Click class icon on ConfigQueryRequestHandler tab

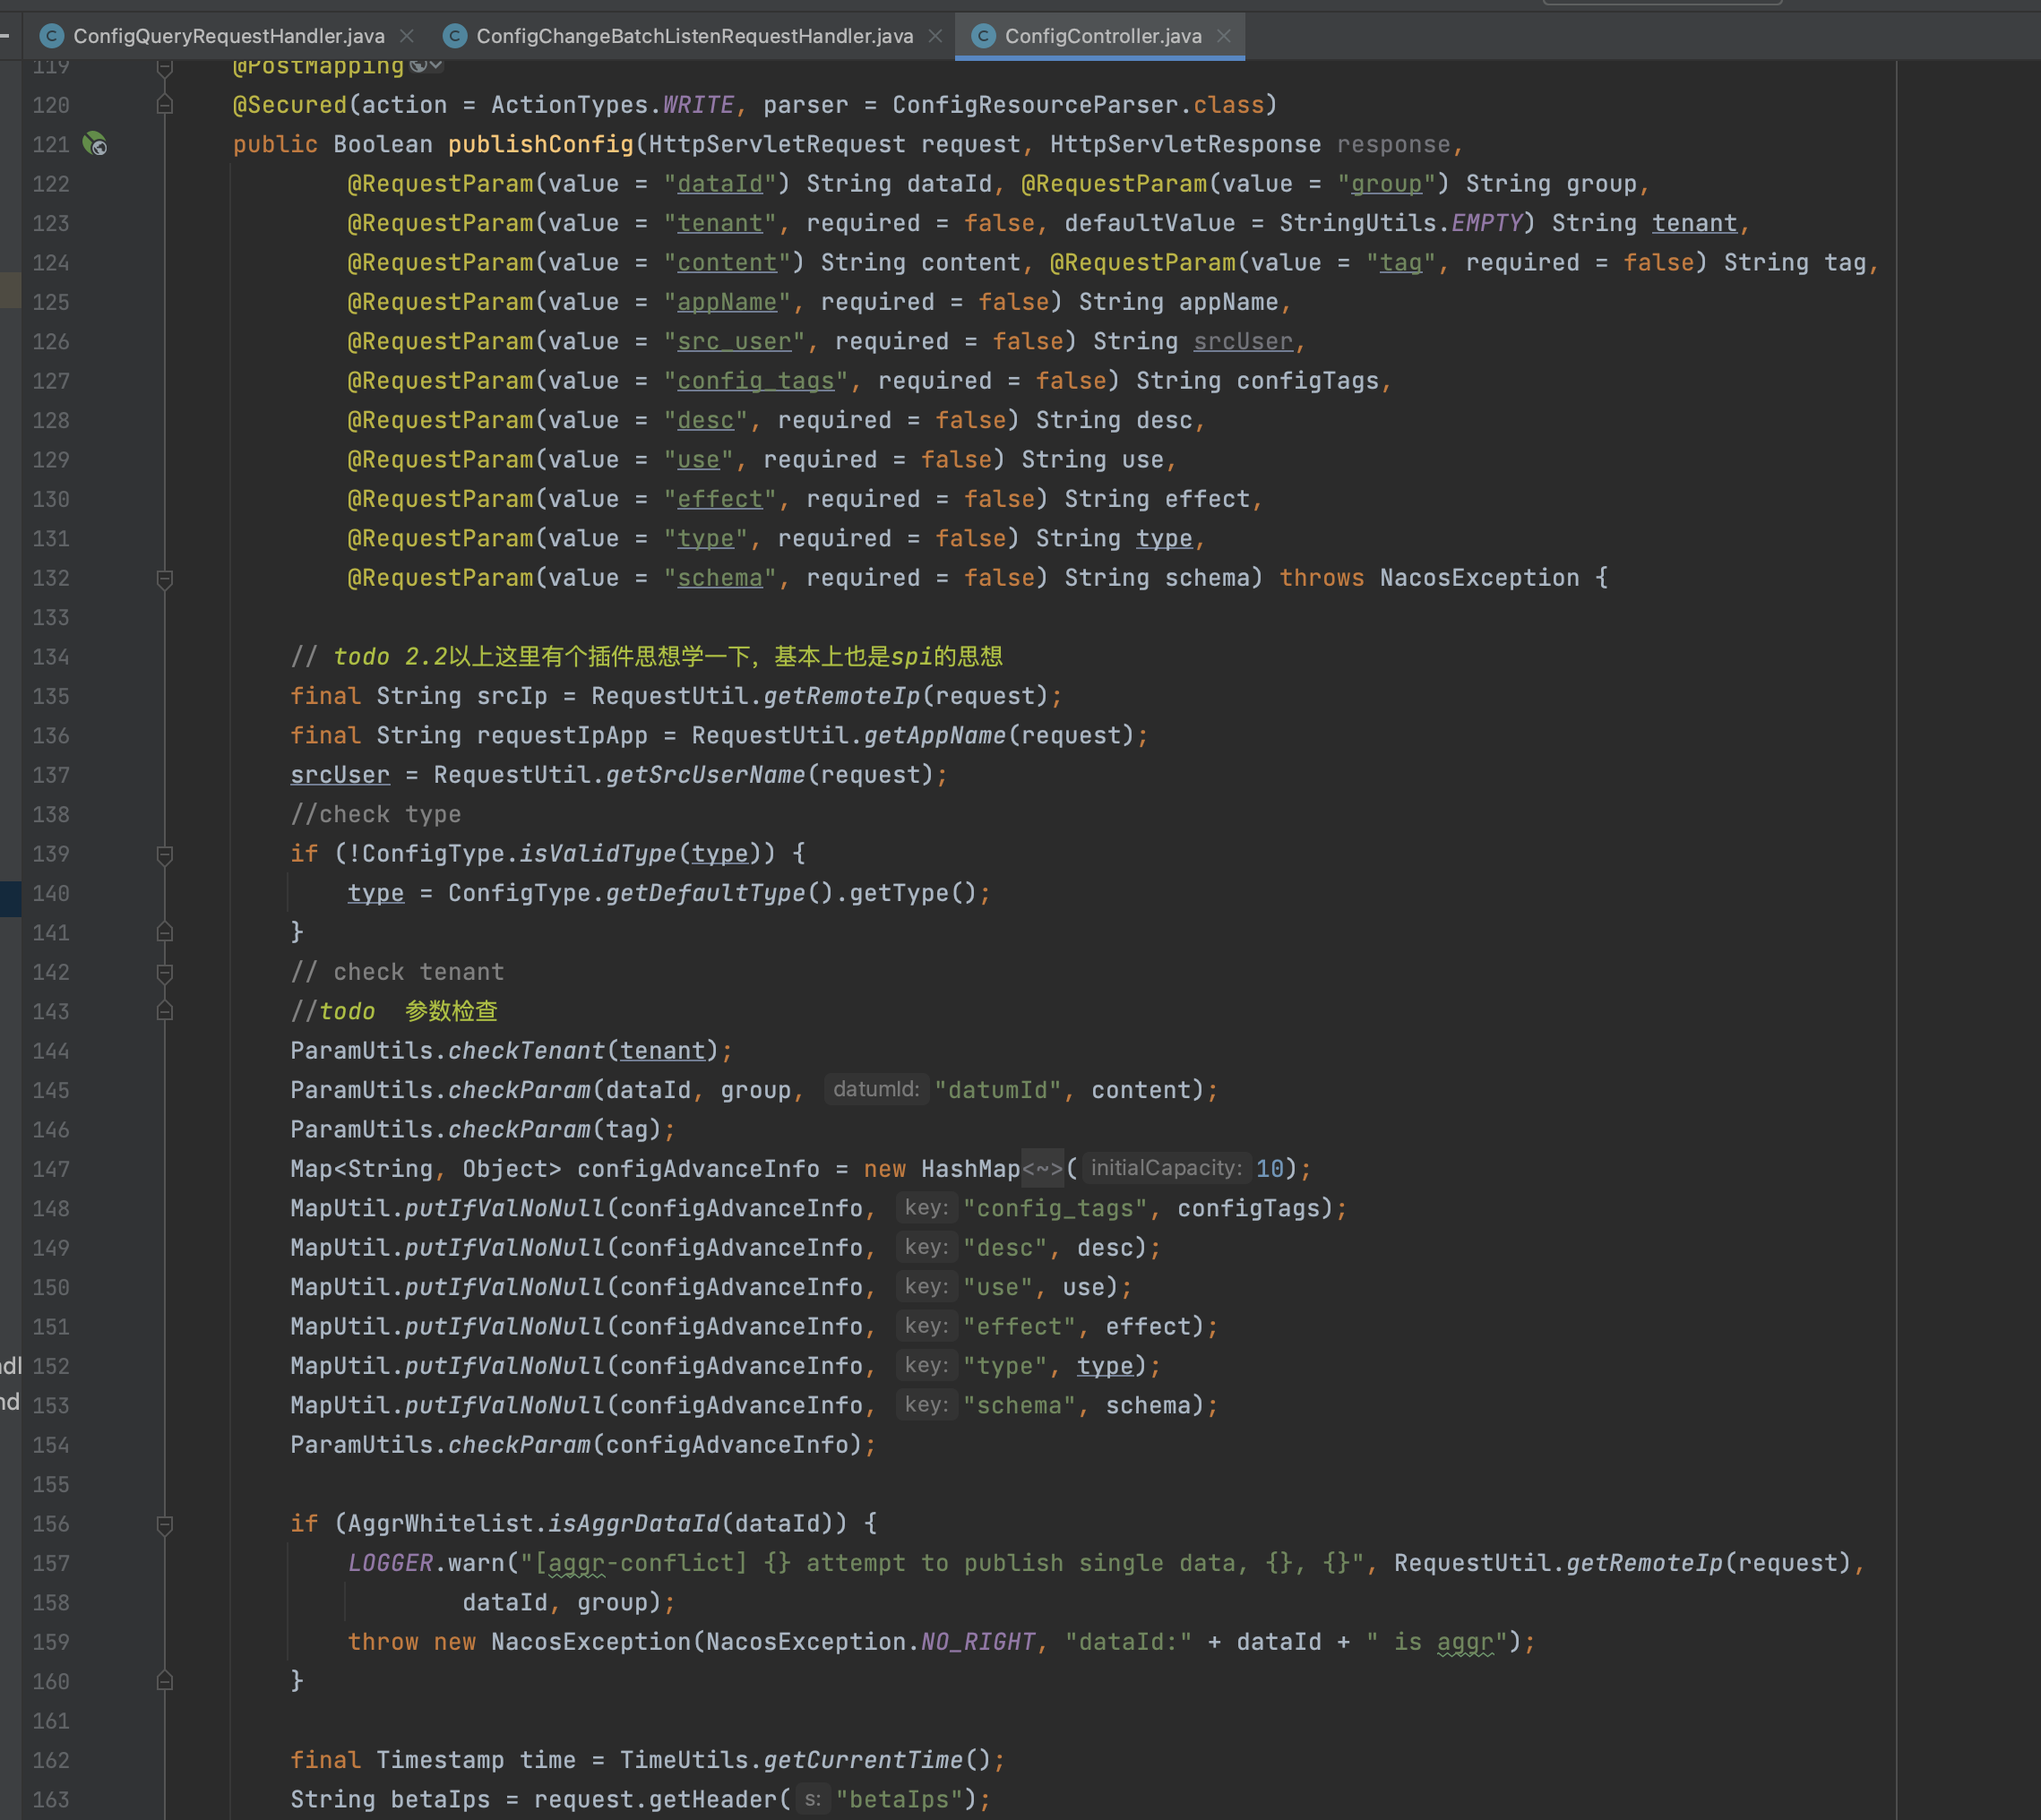coord(52,36)
